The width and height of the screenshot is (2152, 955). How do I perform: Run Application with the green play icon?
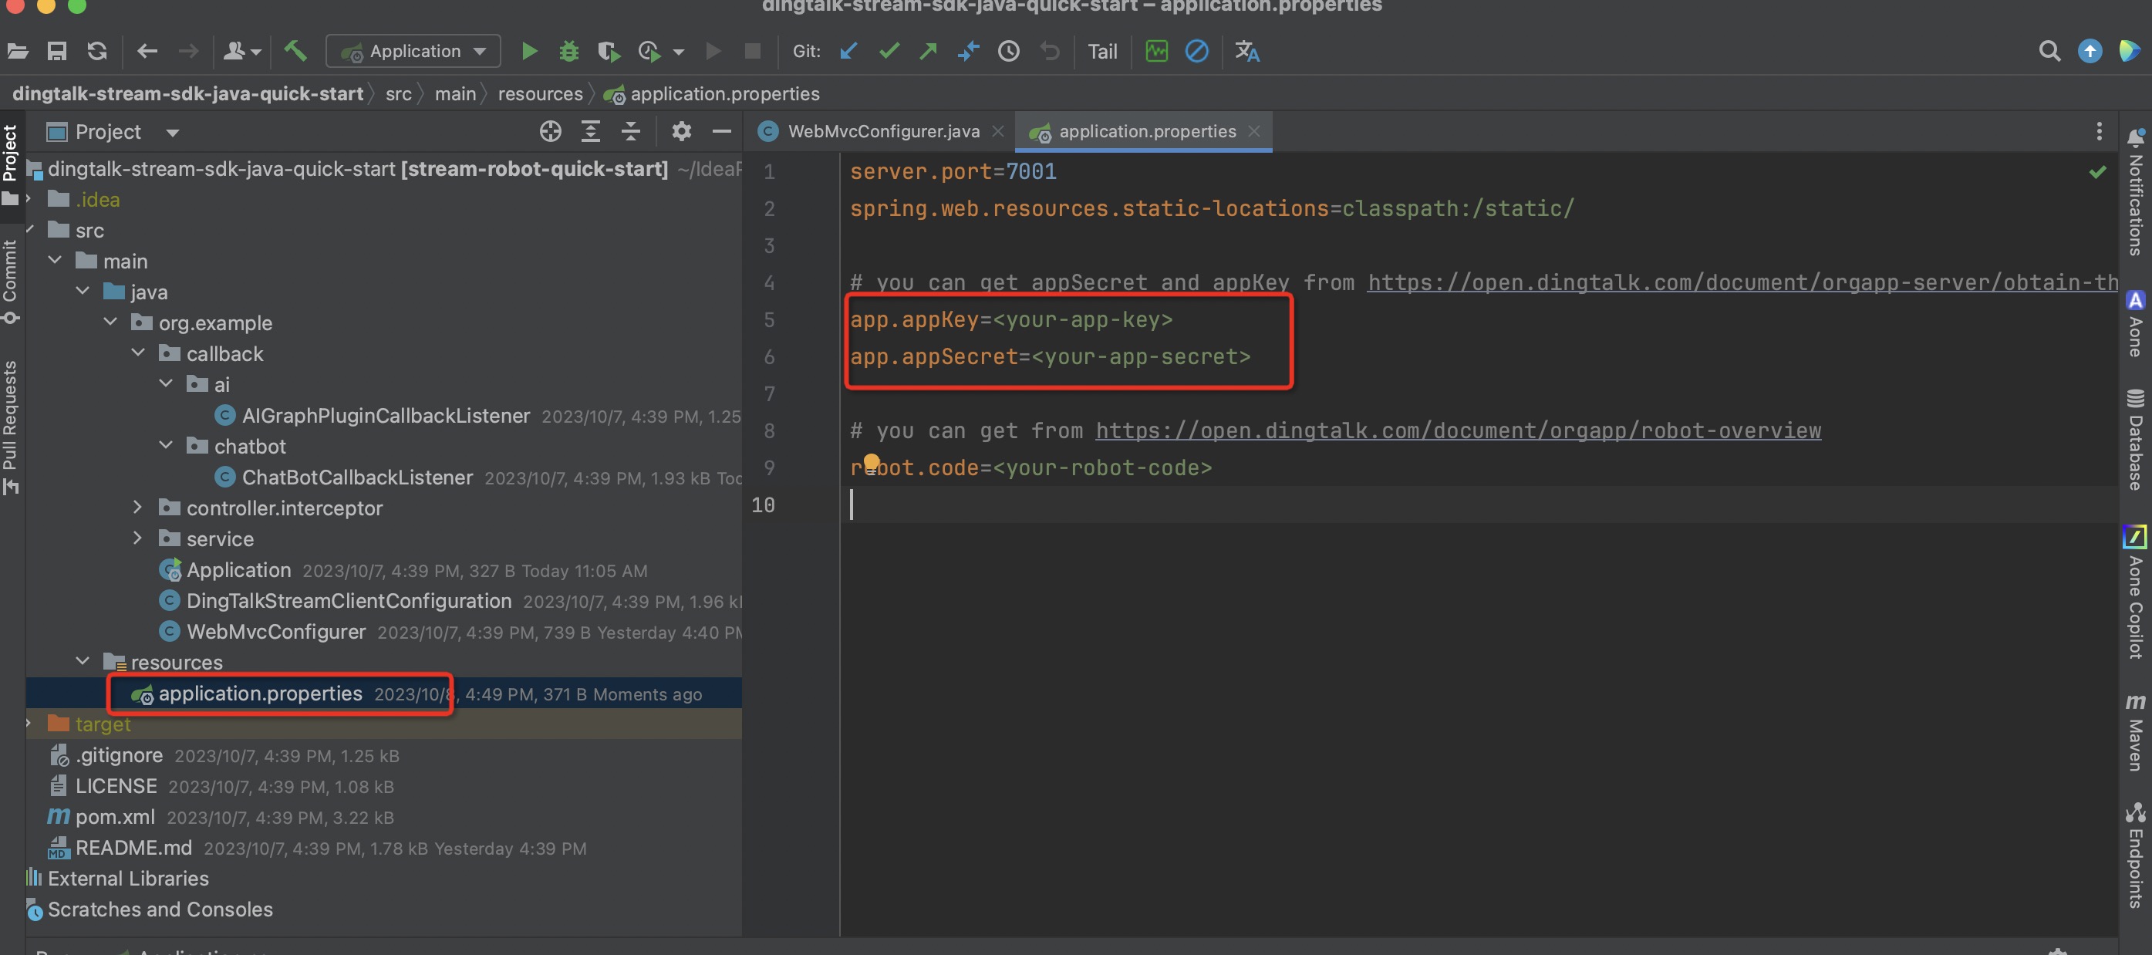click(x=529, y=52)
